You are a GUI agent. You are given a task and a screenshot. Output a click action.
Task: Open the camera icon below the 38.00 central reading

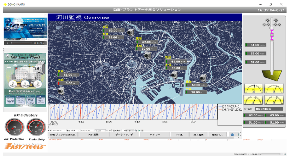174,75
